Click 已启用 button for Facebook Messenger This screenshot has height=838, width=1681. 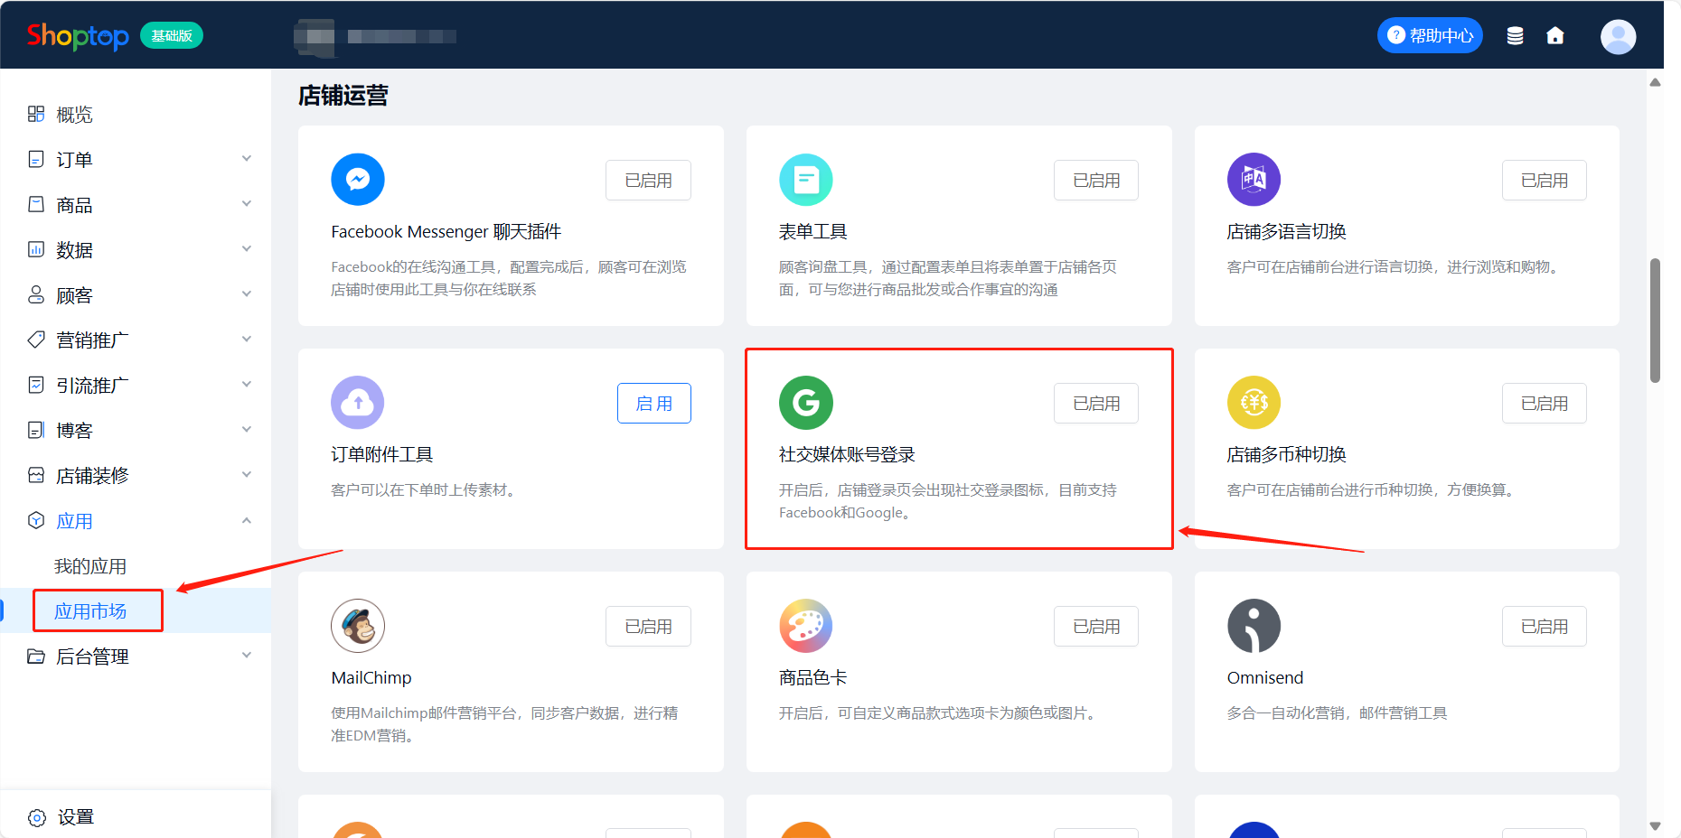pyautogui.click(x=648, y=181)
